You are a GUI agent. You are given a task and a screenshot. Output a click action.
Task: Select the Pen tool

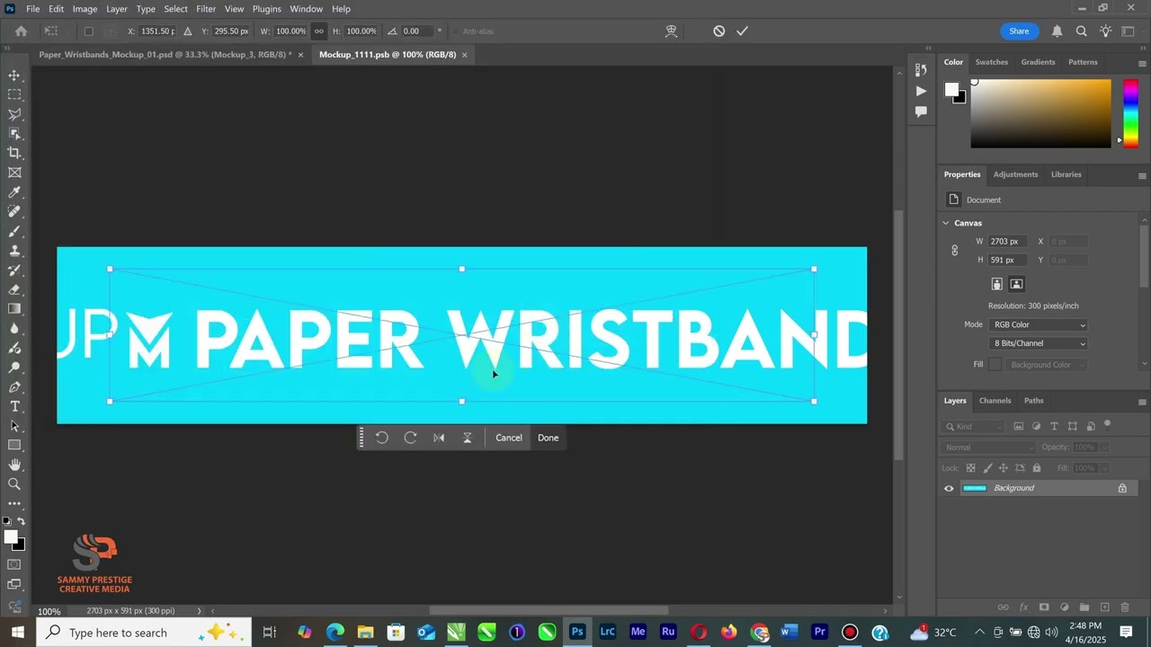coord(14,387)
